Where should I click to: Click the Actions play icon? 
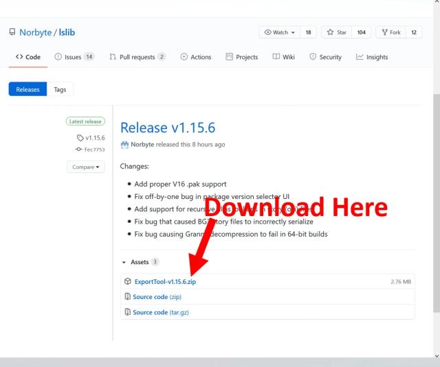coord(184,57)
